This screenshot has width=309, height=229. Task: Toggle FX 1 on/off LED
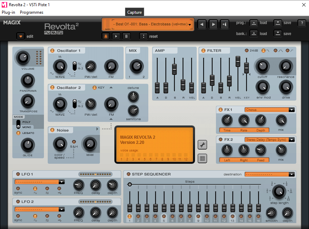pos(220,110)
